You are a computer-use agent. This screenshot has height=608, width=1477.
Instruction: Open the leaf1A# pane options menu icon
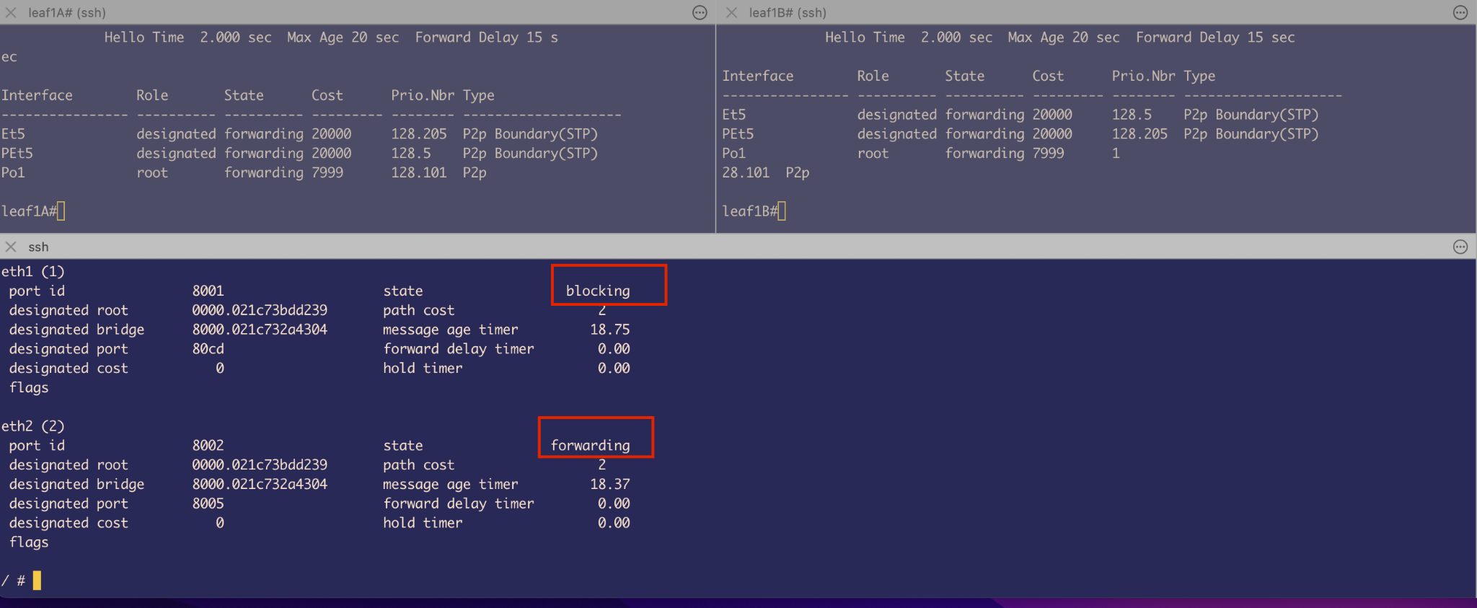(x=700, y=12)
